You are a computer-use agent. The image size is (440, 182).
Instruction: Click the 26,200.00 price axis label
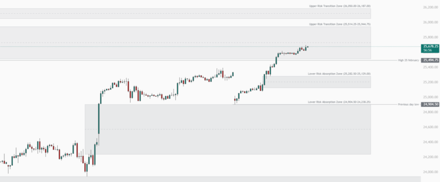coord(430,7)
